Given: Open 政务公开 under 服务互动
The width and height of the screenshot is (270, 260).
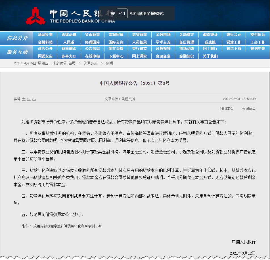Looking at the screenshot, I should point(45,48).
